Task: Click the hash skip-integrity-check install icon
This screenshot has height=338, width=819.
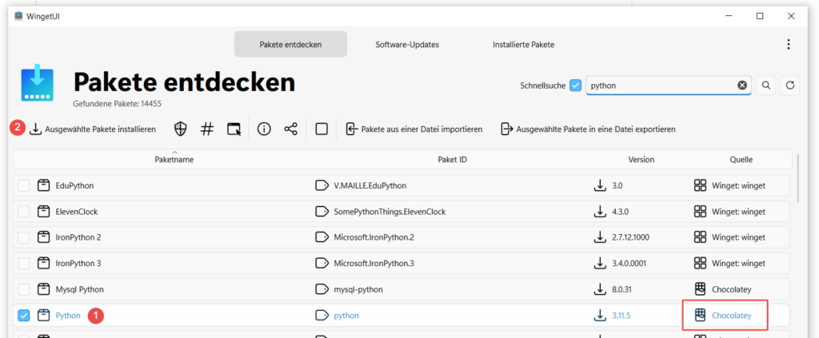Action: [x=207, y=129]
